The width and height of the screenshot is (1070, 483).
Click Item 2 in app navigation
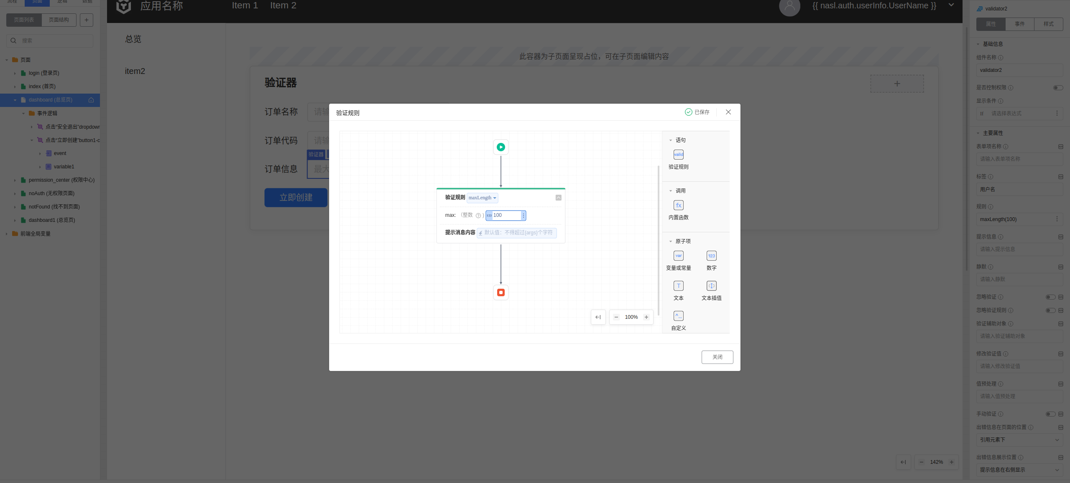pyautogui.click(x=283, y=5)
